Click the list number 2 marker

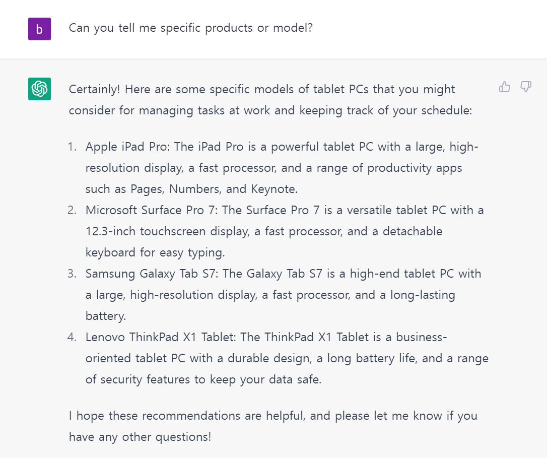72,210
